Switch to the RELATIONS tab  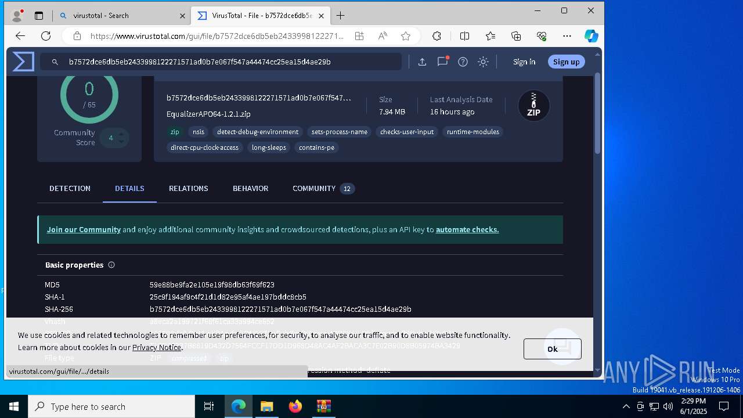pos(188,188)
